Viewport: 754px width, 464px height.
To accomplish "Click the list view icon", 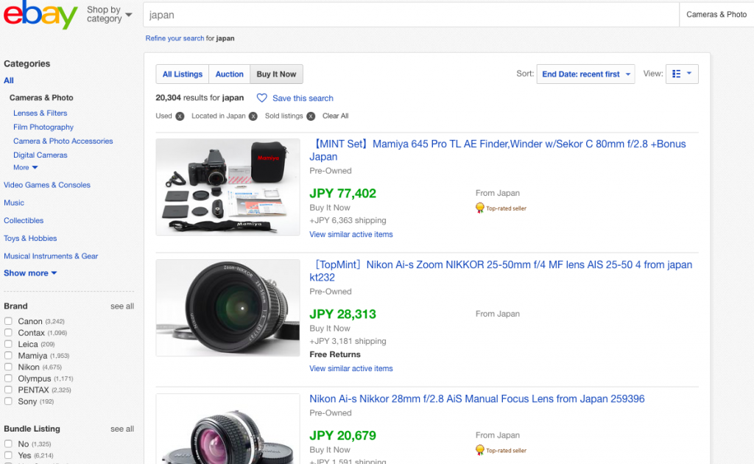I will pos(676,74).
